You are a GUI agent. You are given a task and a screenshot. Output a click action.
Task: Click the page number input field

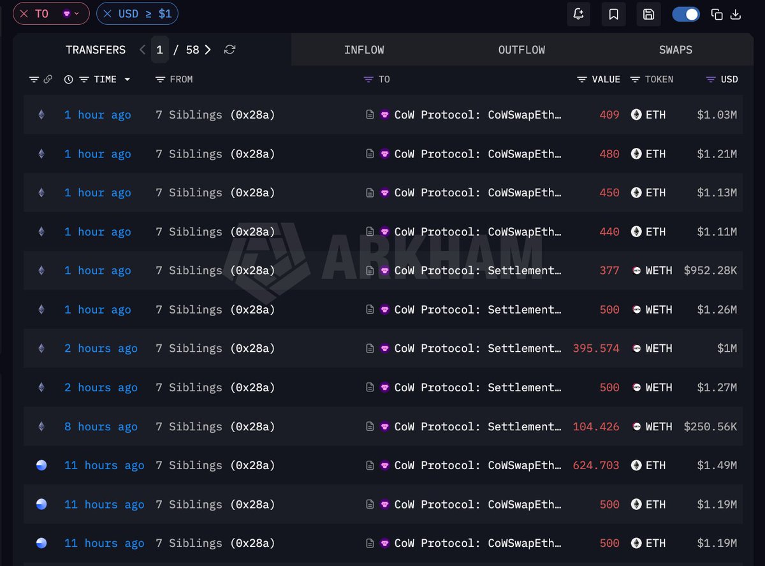click(160, 50)
